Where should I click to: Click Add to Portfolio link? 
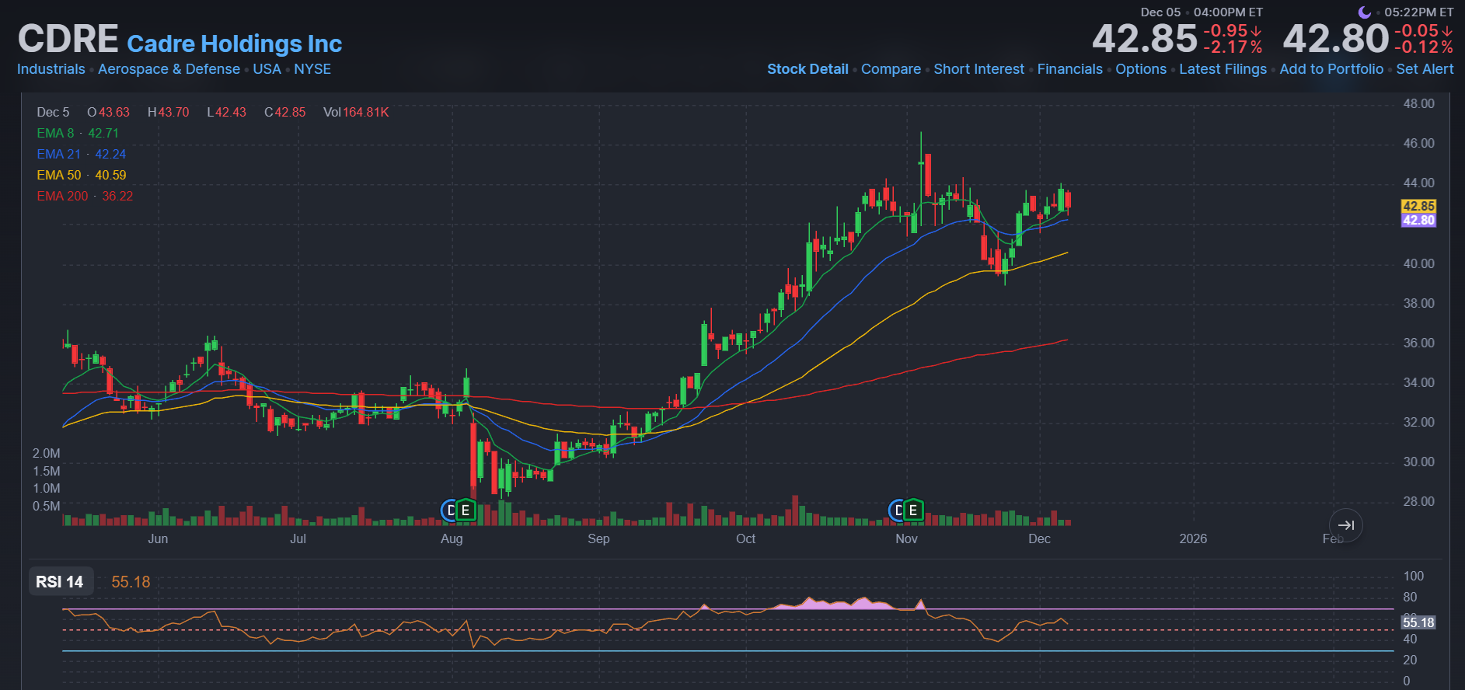pos(1331,69)
